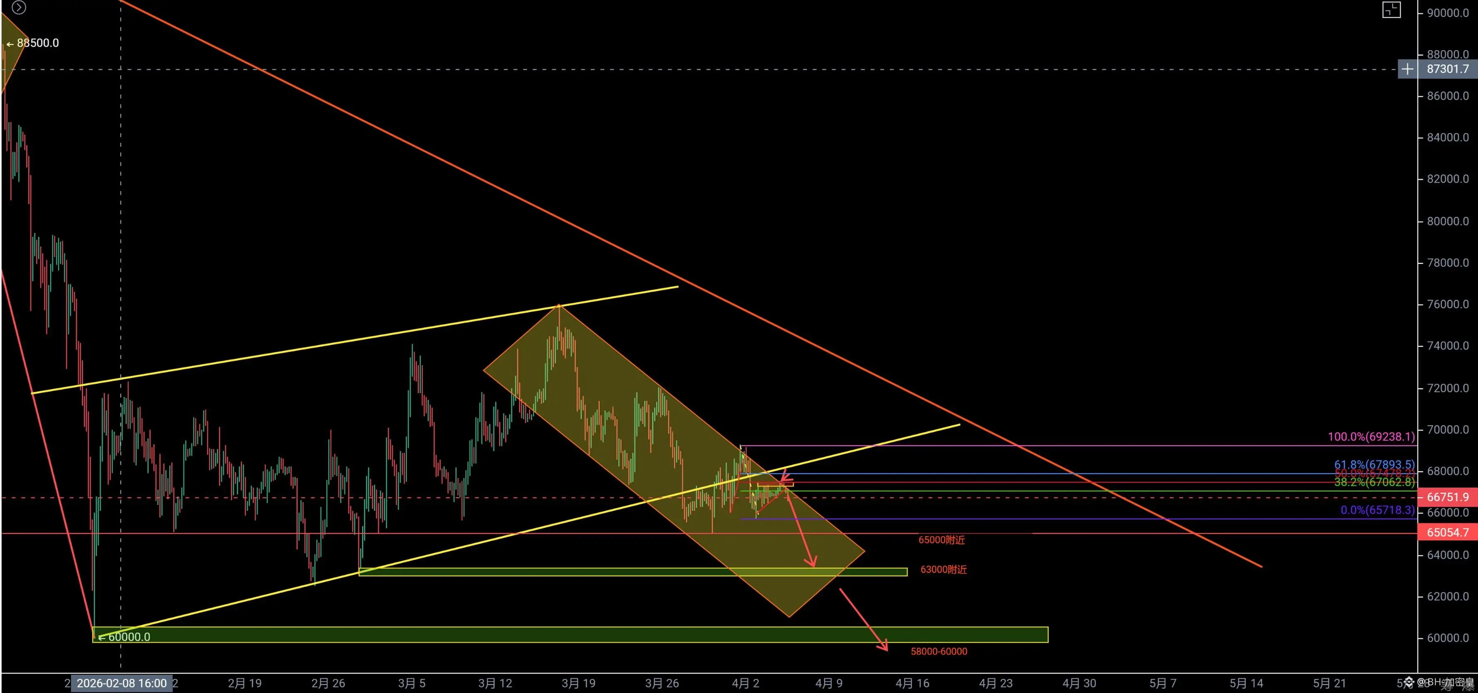
Task: Click the 3月 19 time axis label
Action: pyautogui.click(x=578, y=683)
